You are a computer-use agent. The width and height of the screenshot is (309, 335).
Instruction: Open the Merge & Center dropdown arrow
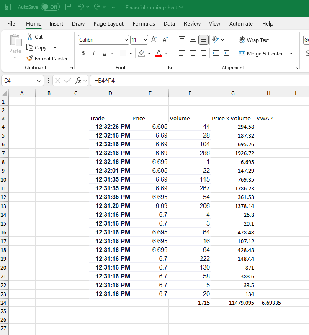291,54
